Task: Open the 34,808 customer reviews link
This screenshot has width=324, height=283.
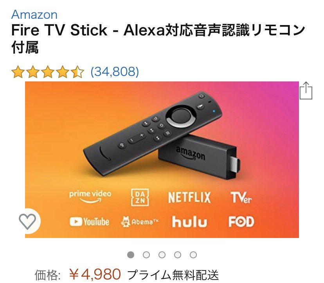Action: click(x=115, y=72)
